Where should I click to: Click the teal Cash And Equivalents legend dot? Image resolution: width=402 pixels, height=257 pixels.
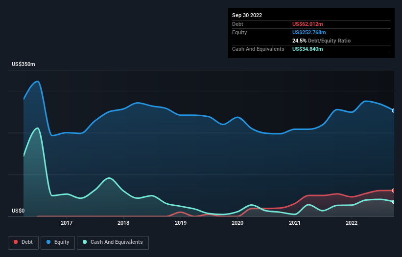tap(85, 242)
